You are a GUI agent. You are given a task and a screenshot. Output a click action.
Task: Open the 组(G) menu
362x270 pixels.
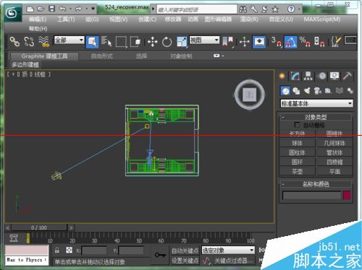click(92, 19)
